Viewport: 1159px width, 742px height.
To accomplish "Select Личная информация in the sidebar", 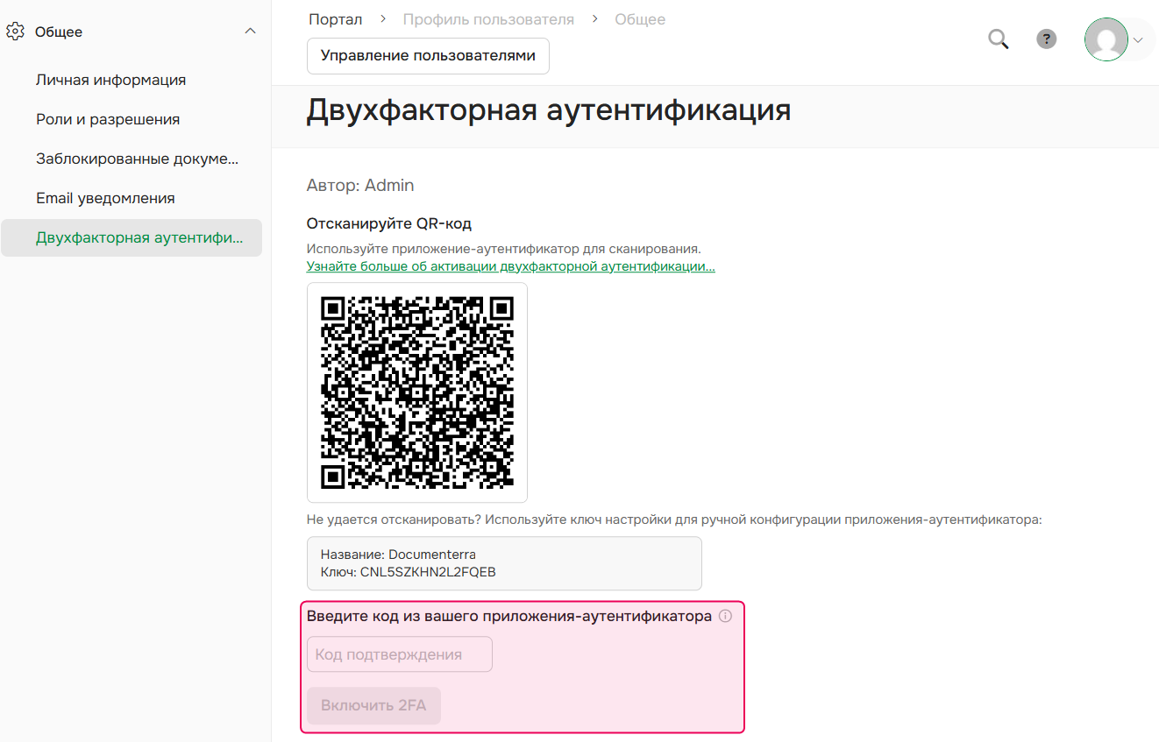I will click(x=110, y=80).
